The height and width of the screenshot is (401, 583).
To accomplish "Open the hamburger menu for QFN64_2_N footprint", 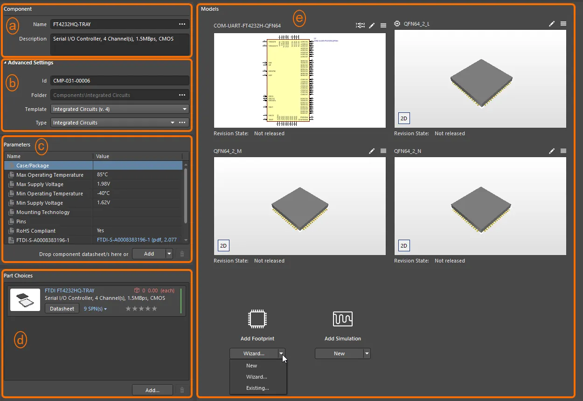I will click(x=563, y=151).
